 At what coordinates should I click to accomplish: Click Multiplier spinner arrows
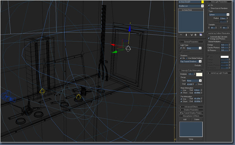(x=195, y=74)
